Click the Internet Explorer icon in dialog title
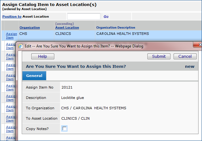This screenshot has height=141, width=202. (x=21, y=46)
